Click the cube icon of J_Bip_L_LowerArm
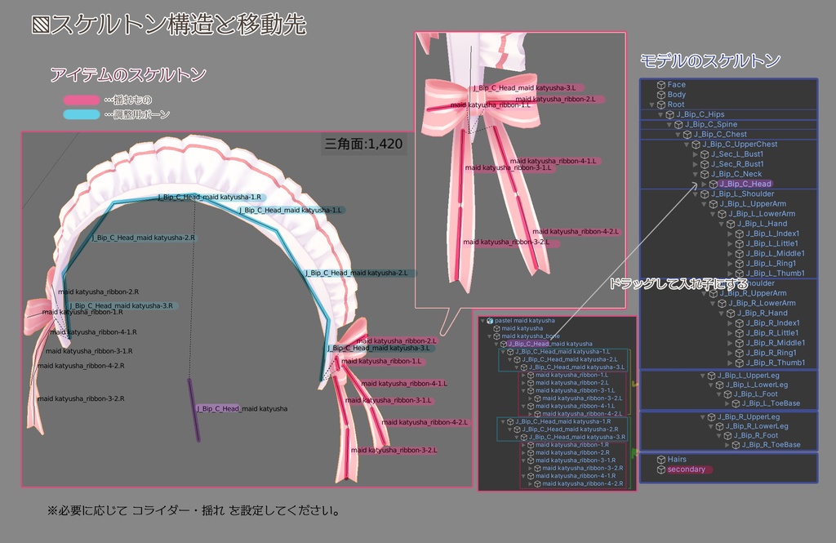 click(722, 215)
